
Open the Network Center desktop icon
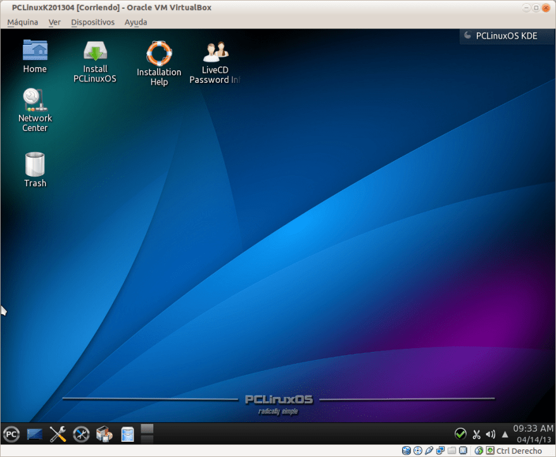coord(35,110)
